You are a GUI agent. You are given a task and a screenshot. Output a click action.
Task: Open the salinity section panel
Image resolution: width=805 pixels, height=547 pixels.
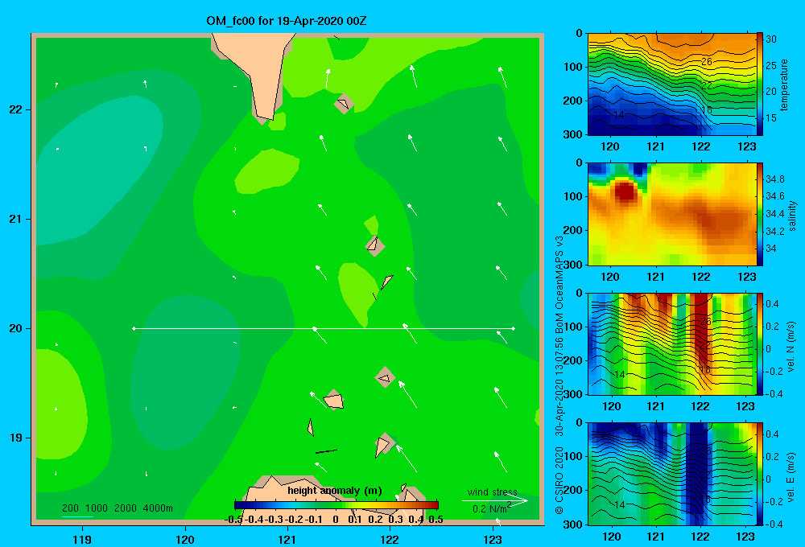click(671, 214)
